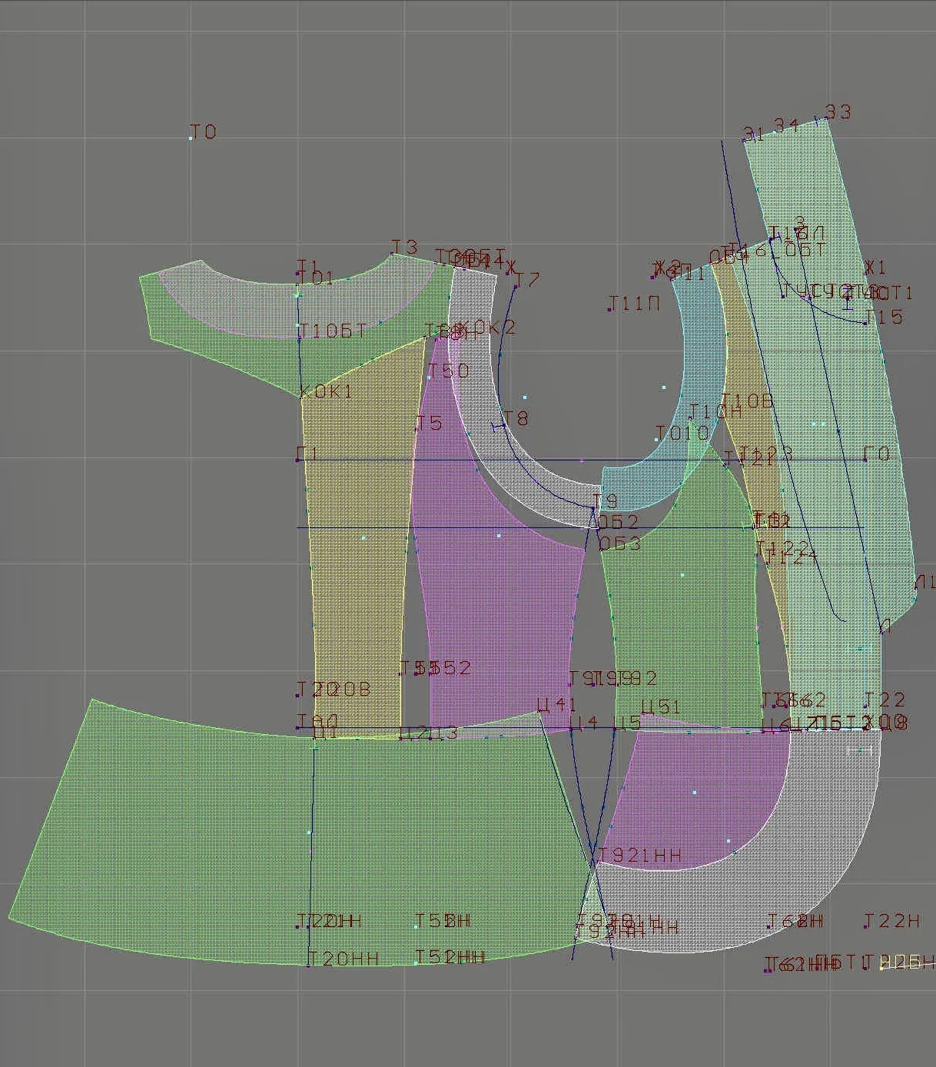Image resolution: width=936 pixels, height=1067 pixels.
Task: Click the T3 neckline point
Action: coord(392,254)
